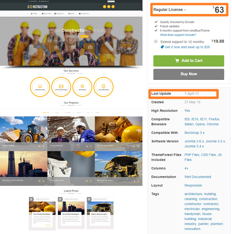Select the Show All project filter
This screenshot has width=232, height=234.
[46, 113]
